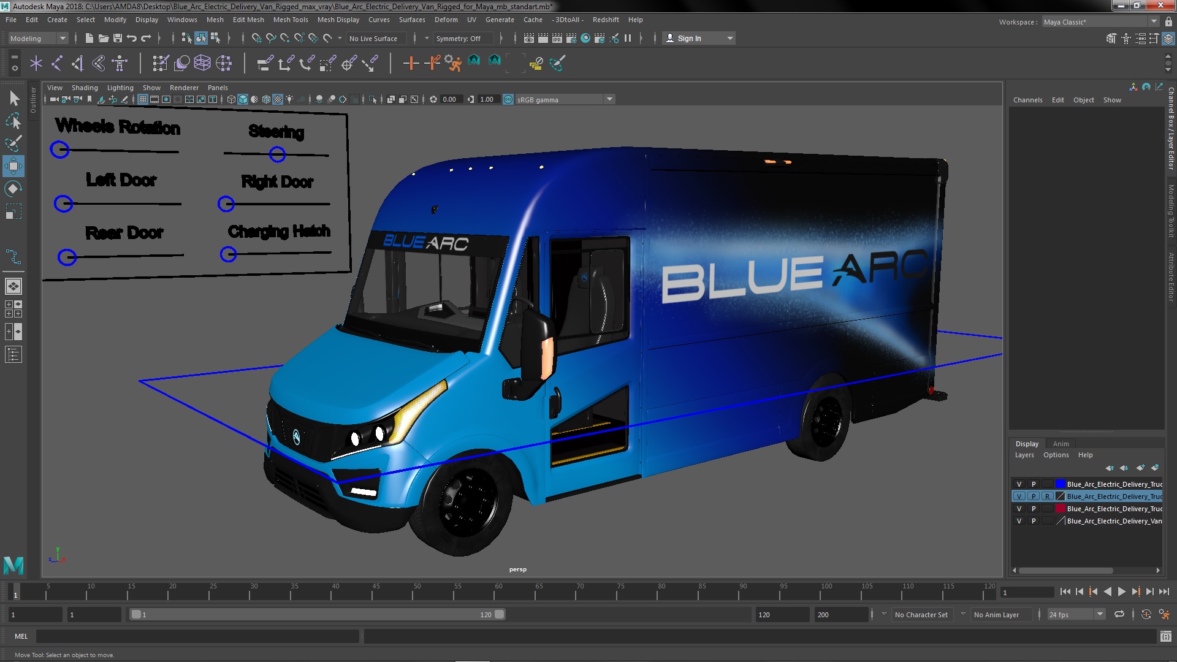
Task: Switch to the Scale tool
Action: tap(13, 211)
